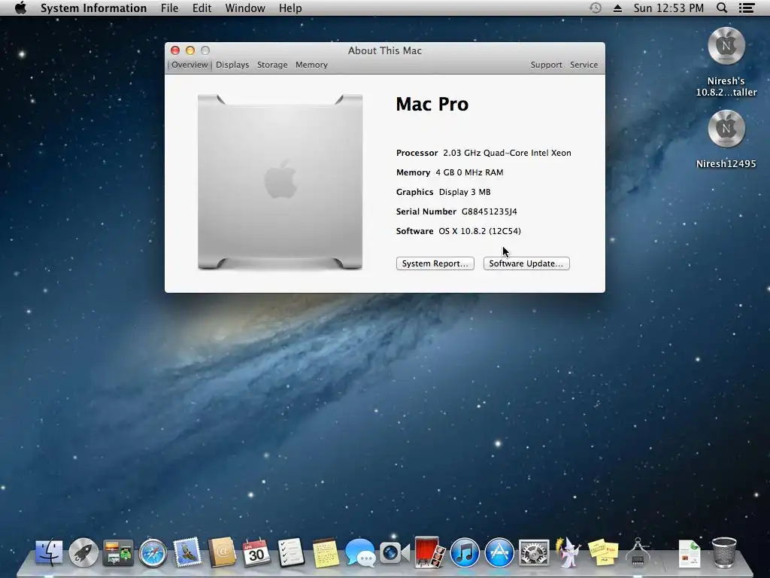
Task: Click the Mac Pro heading
Action: [x=432, y=104]
